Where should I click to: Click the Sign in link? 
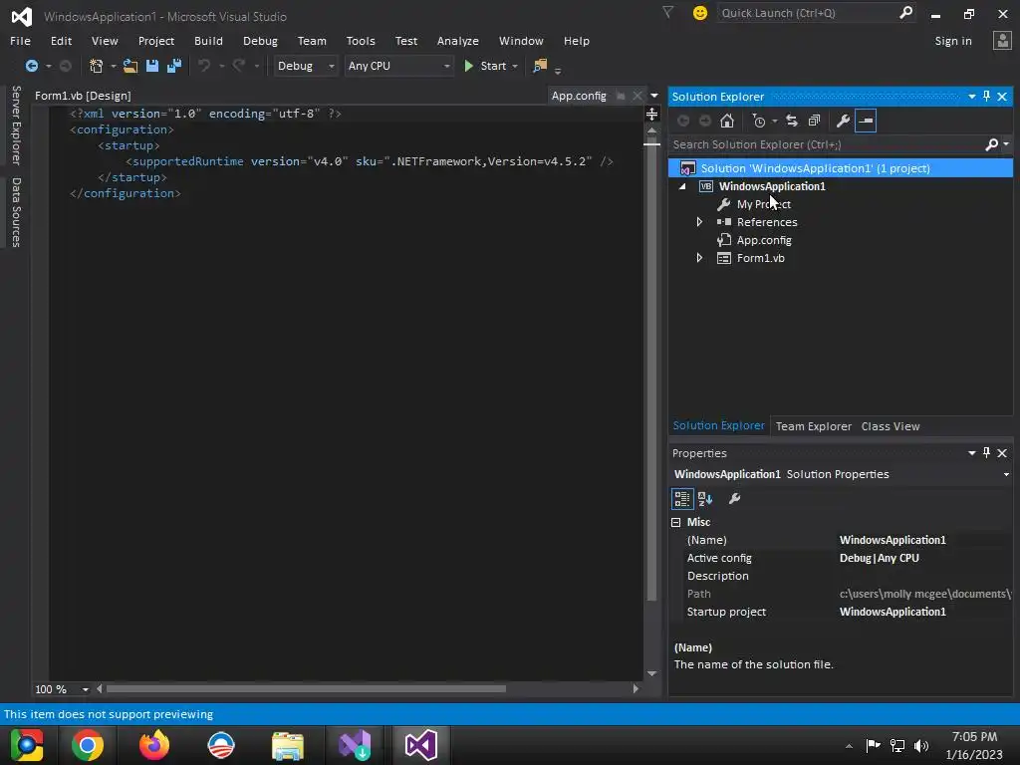pyautogui.click(x=953, y=40)
